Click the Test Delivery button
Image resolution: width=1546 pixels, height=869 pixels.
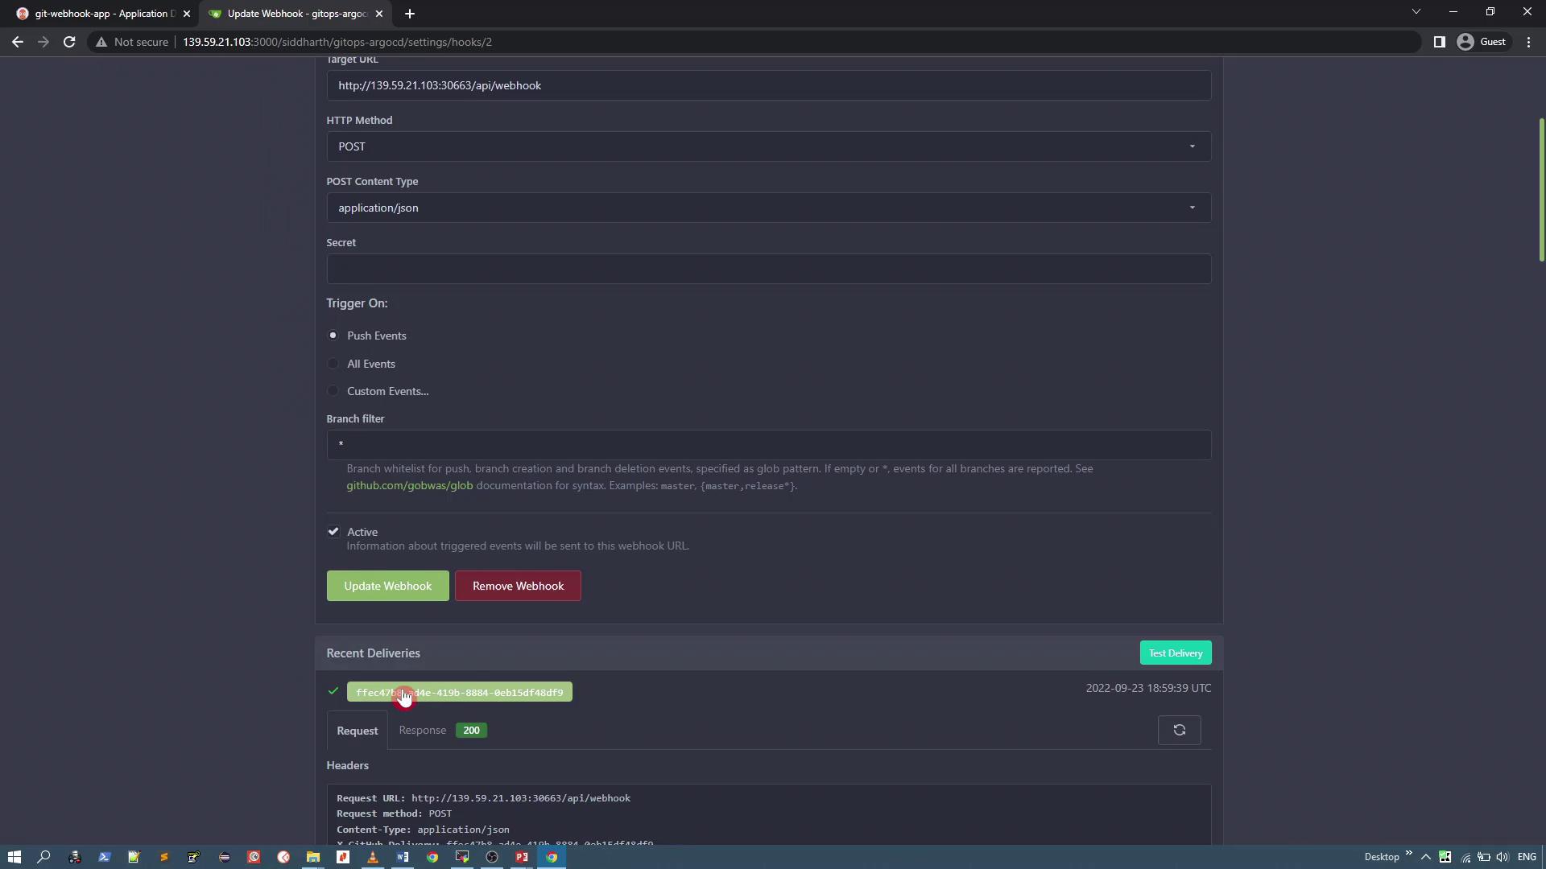point(1175,653)
